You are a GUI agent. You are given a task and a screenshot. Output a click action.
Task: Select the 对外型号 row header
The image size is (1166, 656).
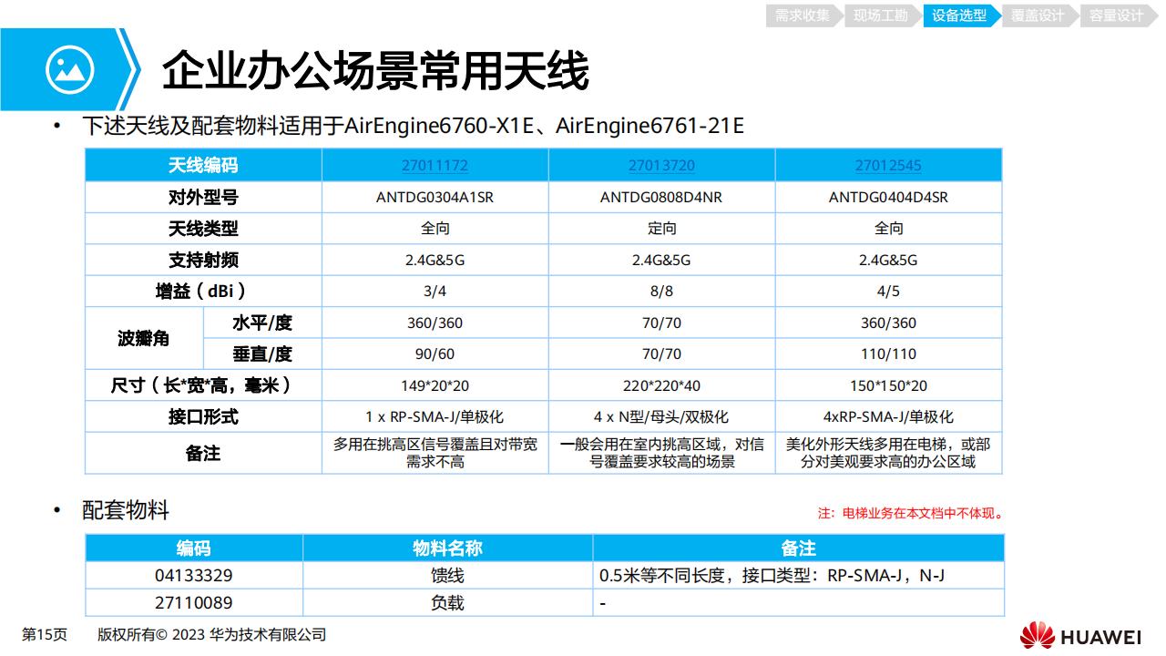pyautogui.click(x=203, y=197)
